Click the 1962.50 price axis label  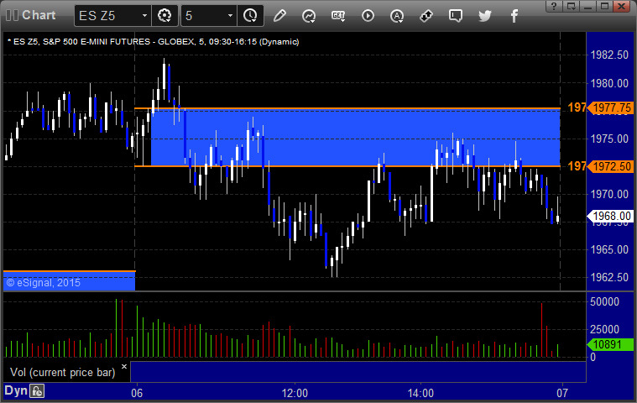click(x=609, y=277)
